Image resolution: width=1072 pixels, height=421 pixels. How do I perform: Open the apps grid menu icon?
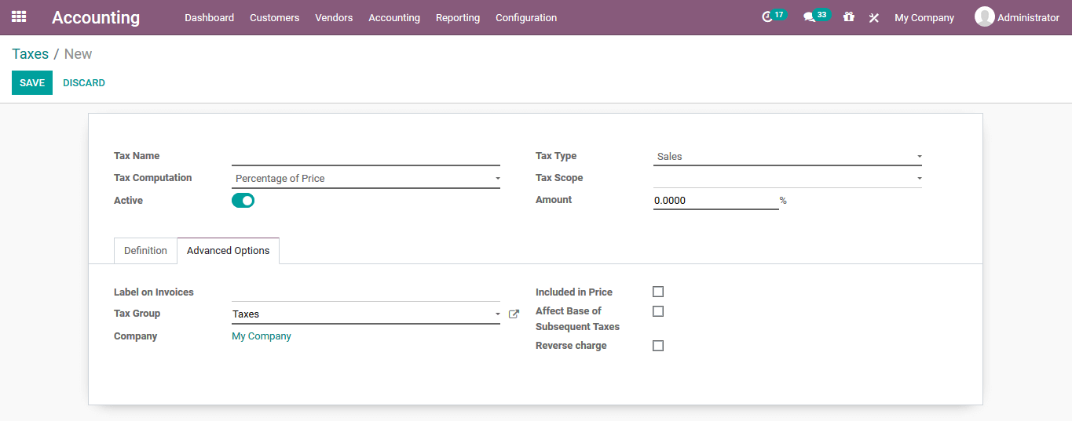[19, 16]
